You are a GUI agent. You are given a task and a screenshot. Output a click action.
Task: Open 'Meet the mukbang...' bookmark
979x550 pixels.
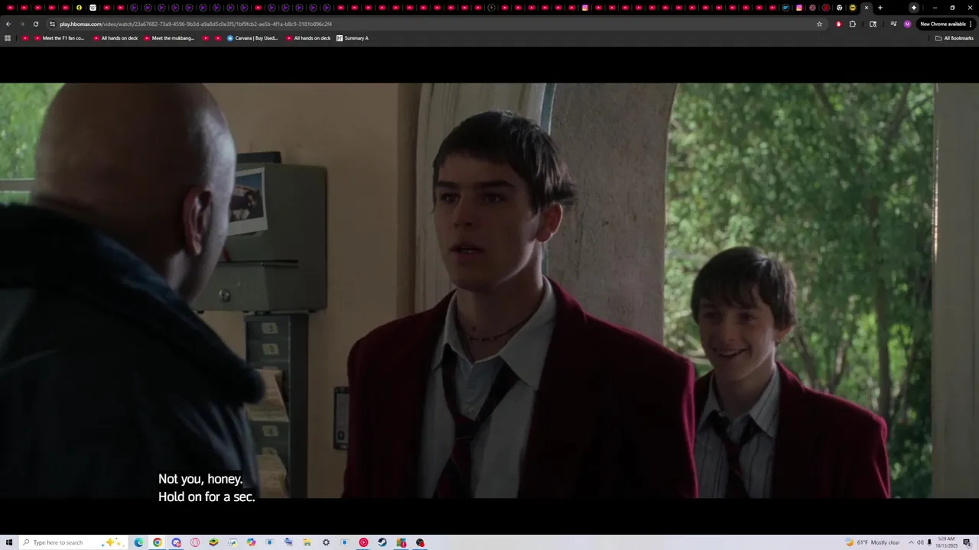pyautogui.click(x=169, y=38)
